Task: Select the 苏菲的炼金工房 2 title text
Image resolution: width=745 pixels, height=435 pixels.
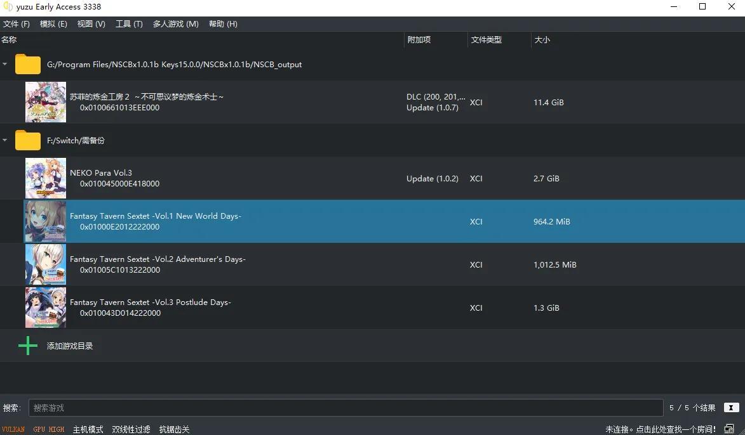Action: coord(147,97)
